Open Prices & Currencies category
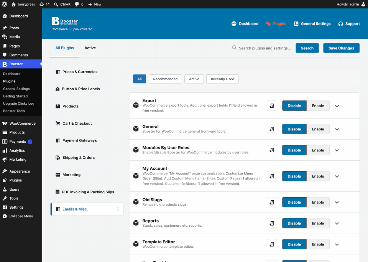The height and width of the screenshot is (262, 368). tap(77, 72)
